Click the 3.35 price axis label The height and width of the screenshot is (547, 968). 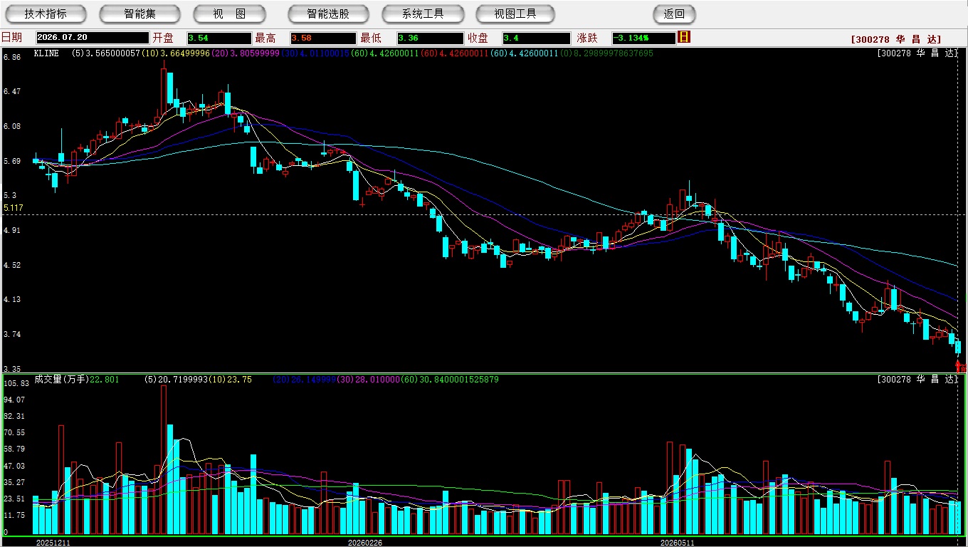[11, 369]
